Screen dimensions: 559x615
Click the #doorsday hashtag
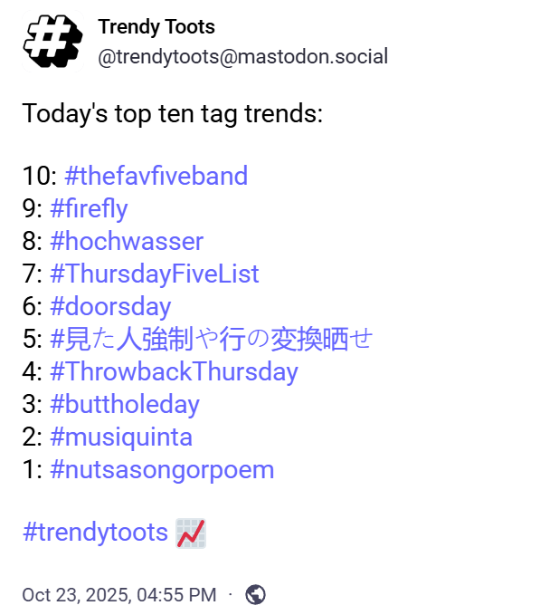[110, 306]
